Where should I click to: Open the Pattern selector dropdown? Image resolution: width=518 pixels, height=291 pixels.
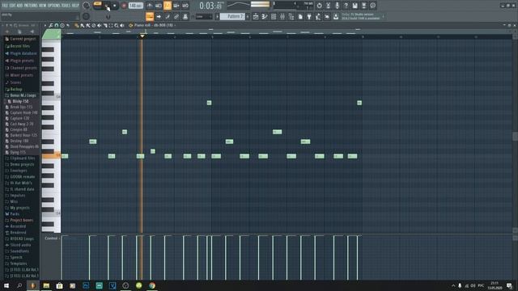pos(232,16)
